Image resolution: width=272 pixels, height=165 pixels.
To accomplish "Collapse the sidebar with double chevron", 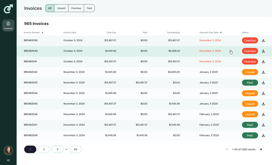I will click(8, 160).
